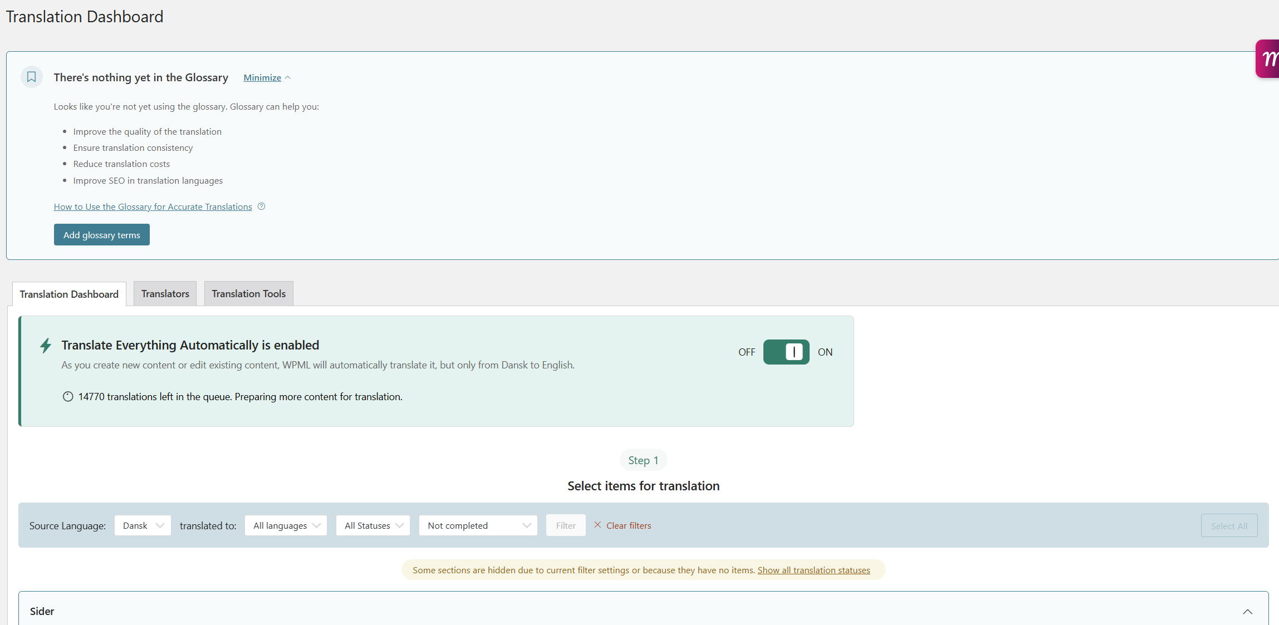1279x625 pixels.
Task: Switch to the Translation Tools tab
Action: pyautogui.click(x=248, y=294)
